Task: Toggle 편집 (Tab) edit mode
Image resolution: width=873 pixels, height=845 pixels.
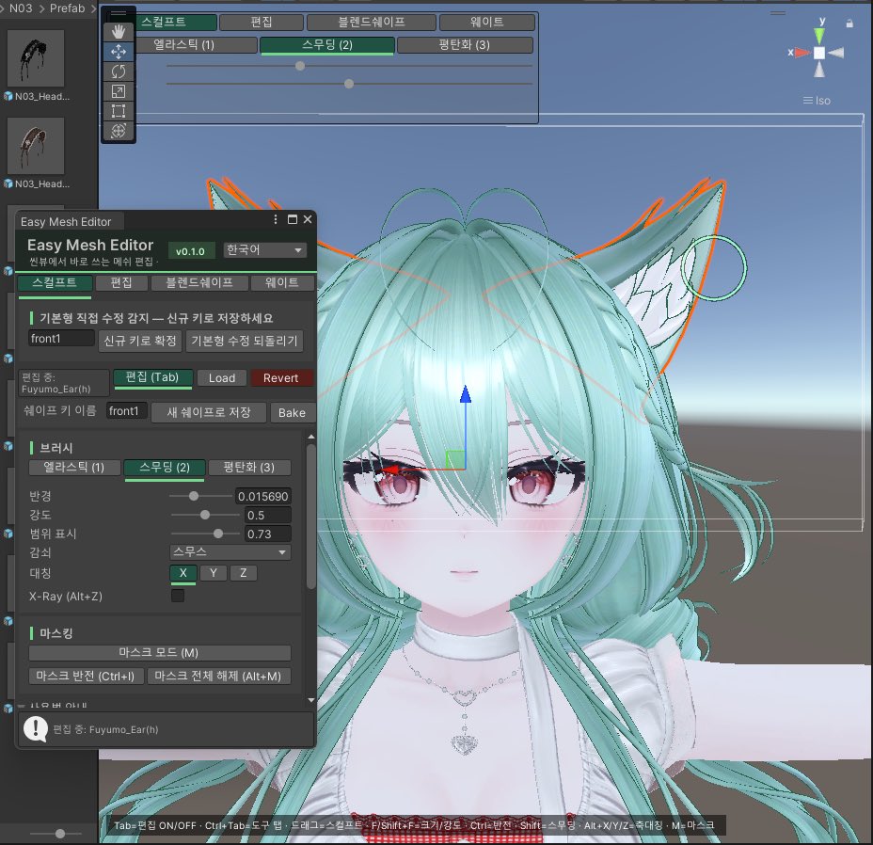Action: 152,377
